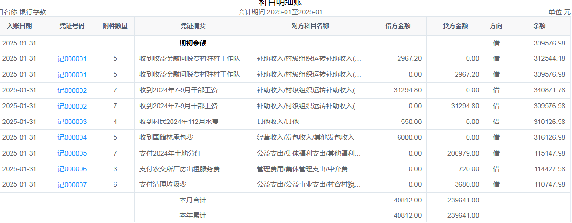Screen dimensions: 572x223
Task: Open voucher 记000006 for 中介费
Action: tap(72, 169)
